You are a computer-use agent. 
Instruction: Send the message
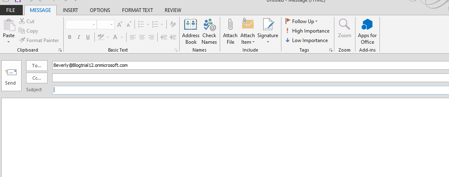coord(11,76)
